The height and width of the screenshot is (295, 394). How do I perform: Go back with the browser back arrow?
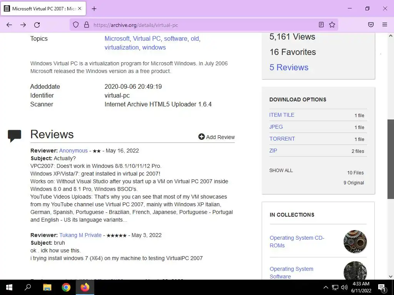[x=9, y=25]
